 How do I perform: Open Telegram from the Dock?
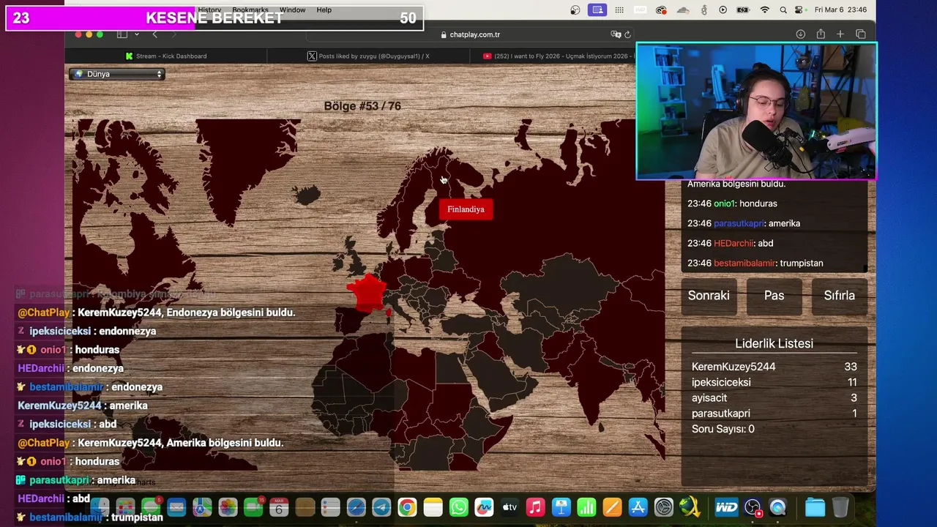tap(381, 507)
